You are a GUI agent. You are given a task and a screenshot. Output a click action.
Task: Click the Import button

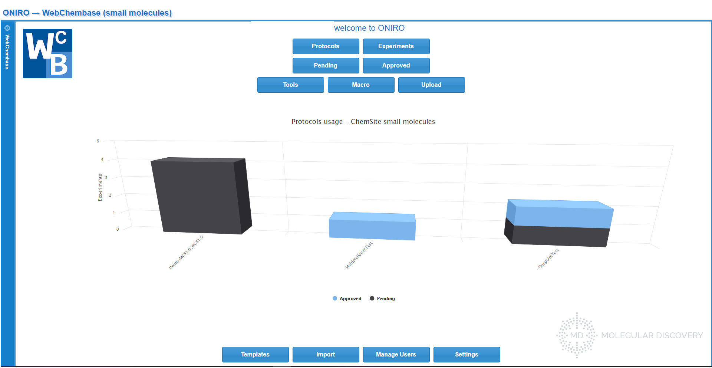pos(326,355)
